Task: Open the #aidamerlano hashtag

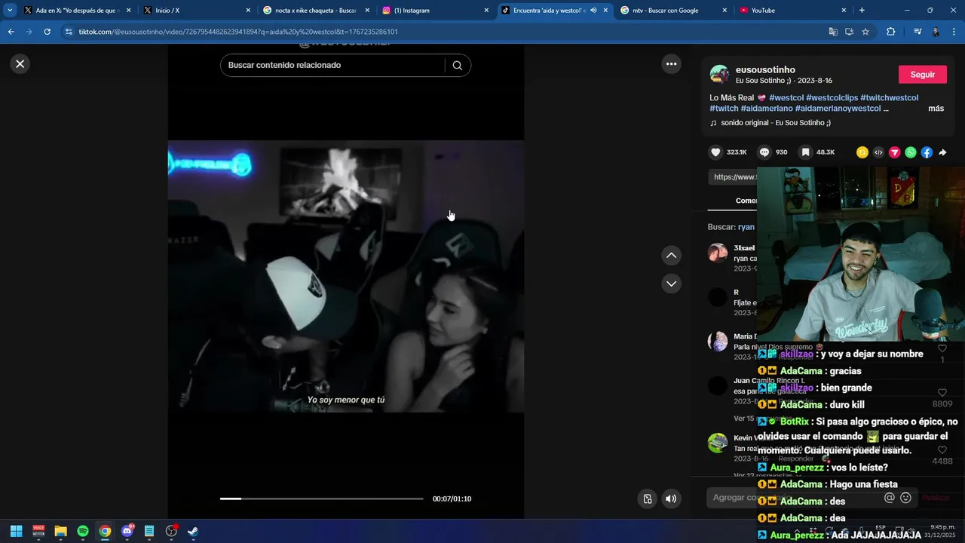Action: pyautogui.click(x=767, y=109)
